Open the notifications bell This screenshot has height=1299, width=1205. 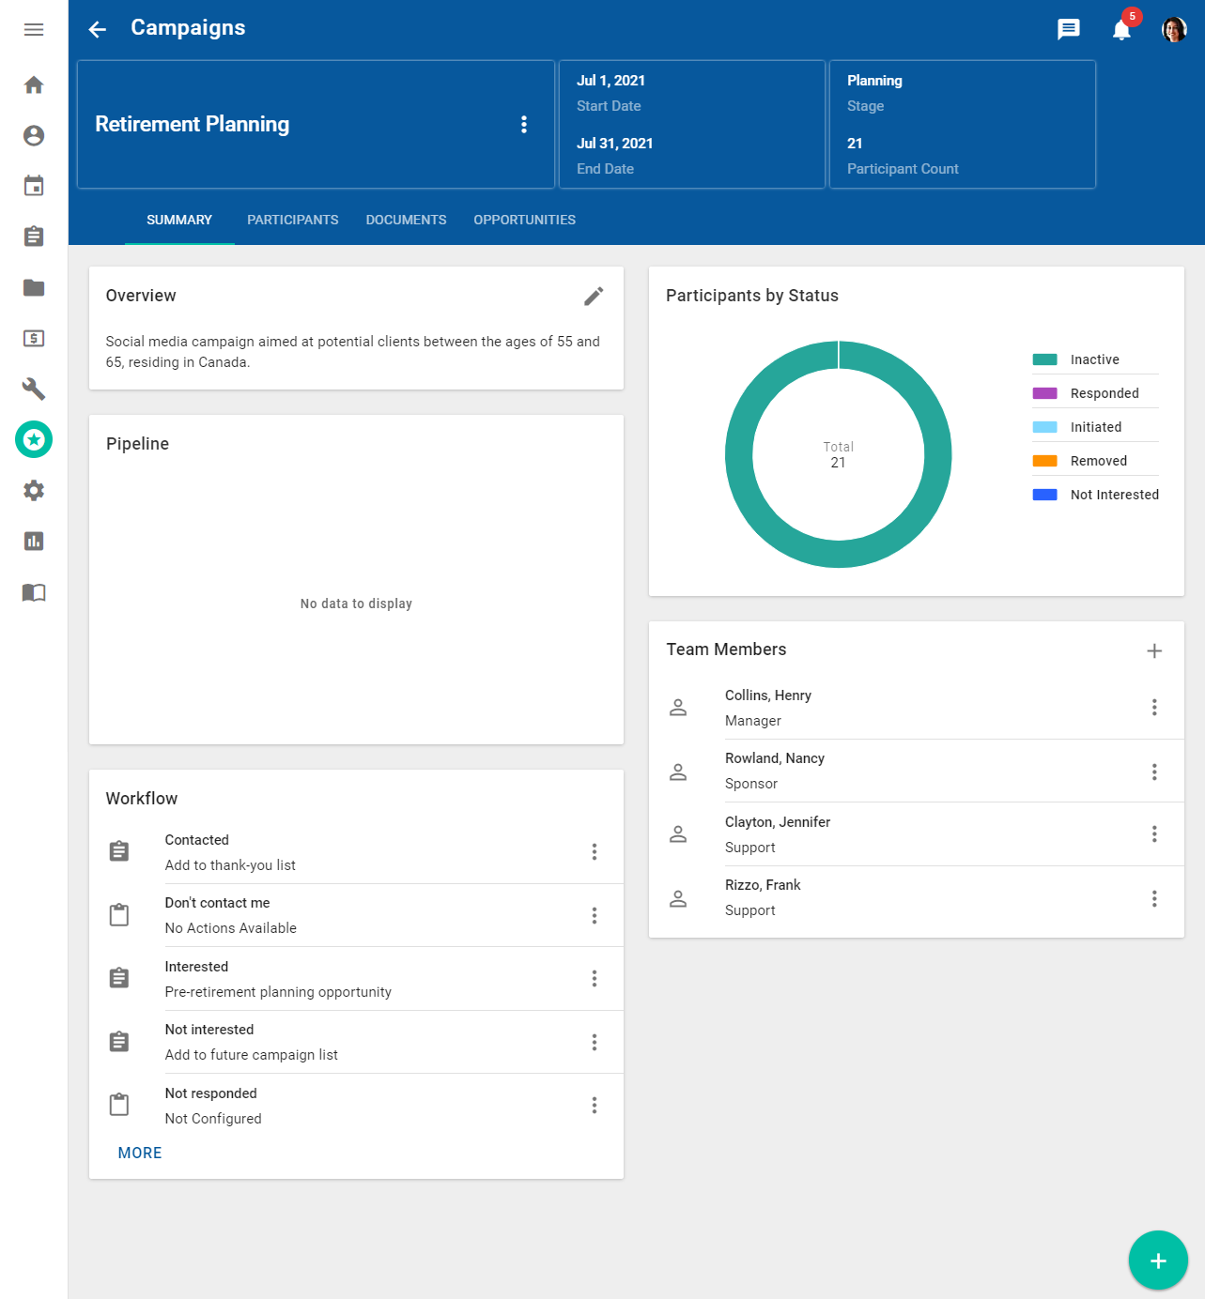coord(1121,30)
